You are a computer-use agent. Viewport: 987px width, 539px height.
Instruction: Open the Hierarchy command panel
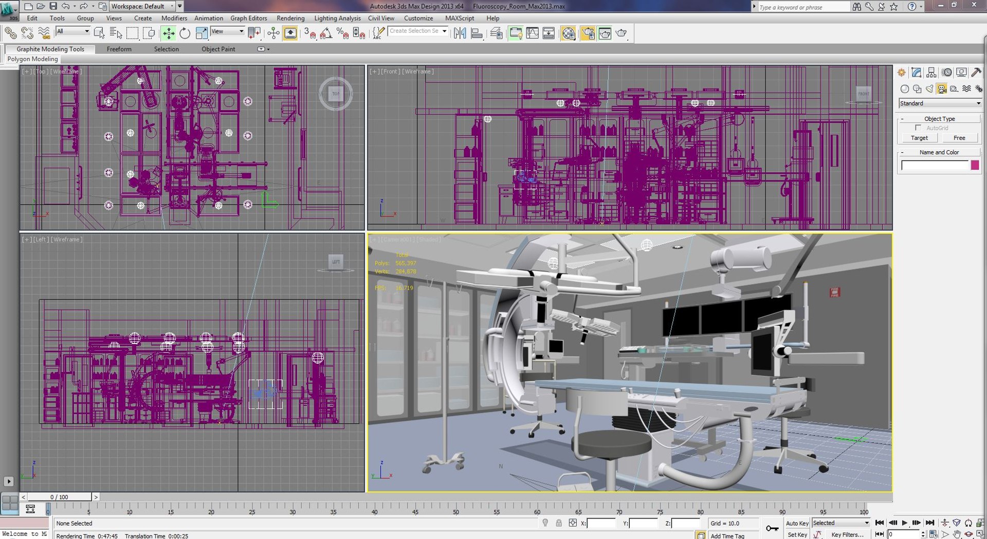click(x=931, y=73)
